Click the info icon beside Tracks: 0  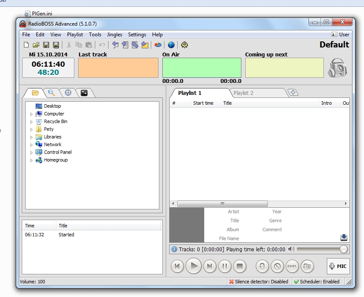coord(174,250)
